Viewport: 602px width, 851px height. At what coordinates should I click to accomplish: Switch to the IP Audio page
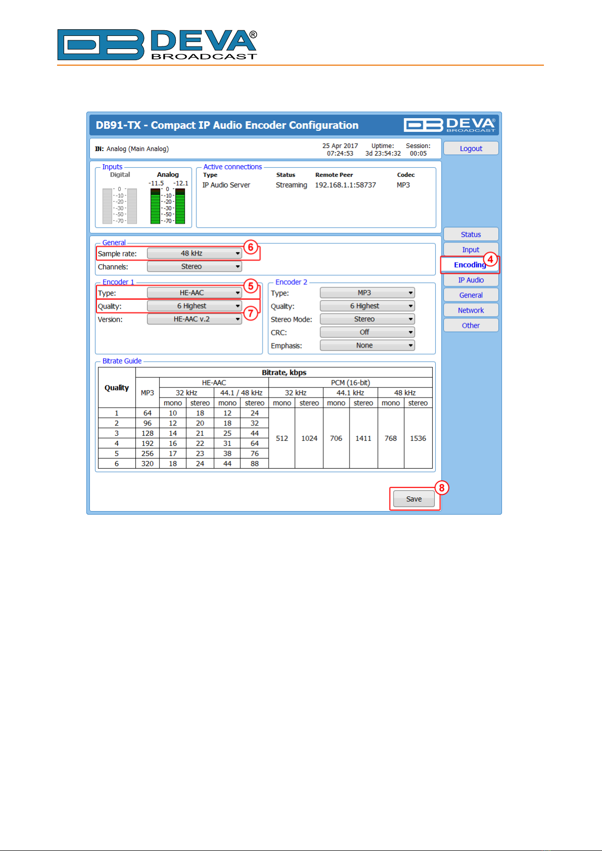point(471,280)
